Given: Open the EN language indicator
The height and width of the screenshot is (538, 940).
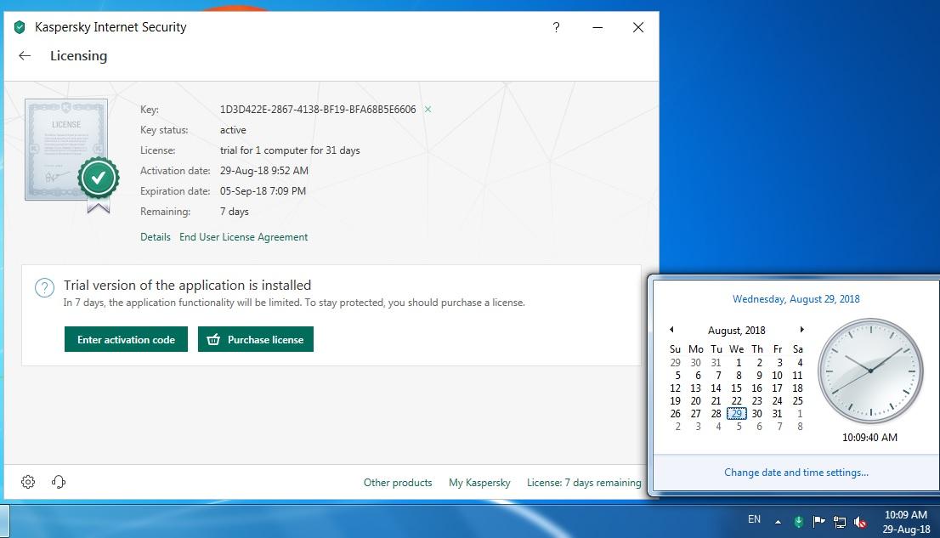Looking at the screenshot, I should coord(754,518).
